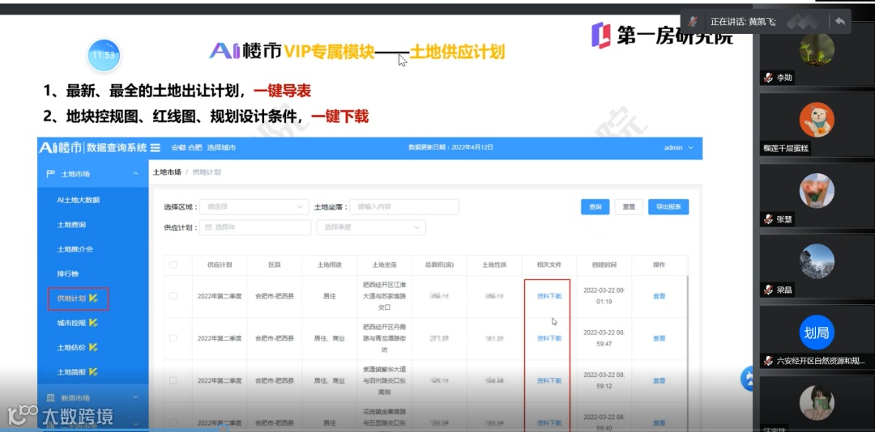Click the calendar icon in the 选择年 field
The height and width of the screenshot is (432, 875).
point(208,227)
